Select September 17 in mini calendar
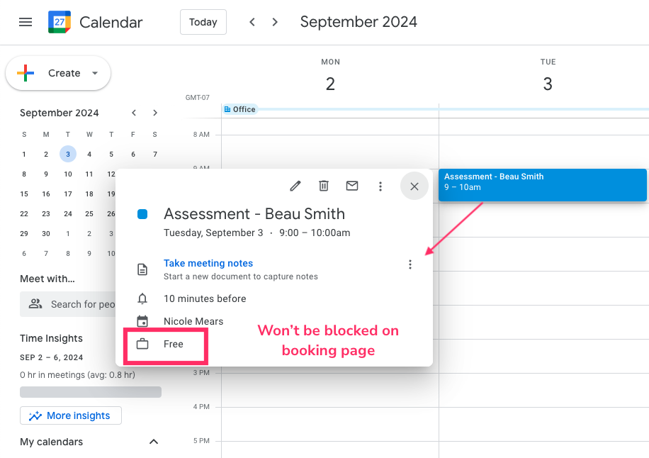Screen dimensions: 649x458 tap(68, 194)
